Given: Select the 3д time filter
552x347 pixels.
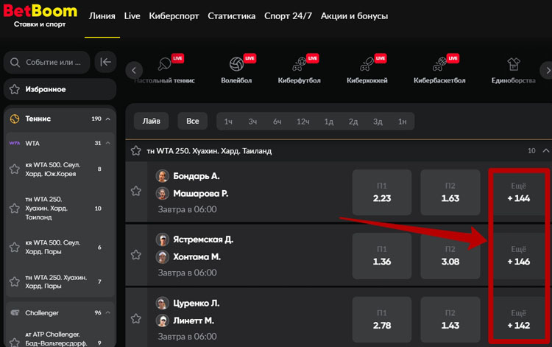Looking at the screenshot, I should pos(378,122).
